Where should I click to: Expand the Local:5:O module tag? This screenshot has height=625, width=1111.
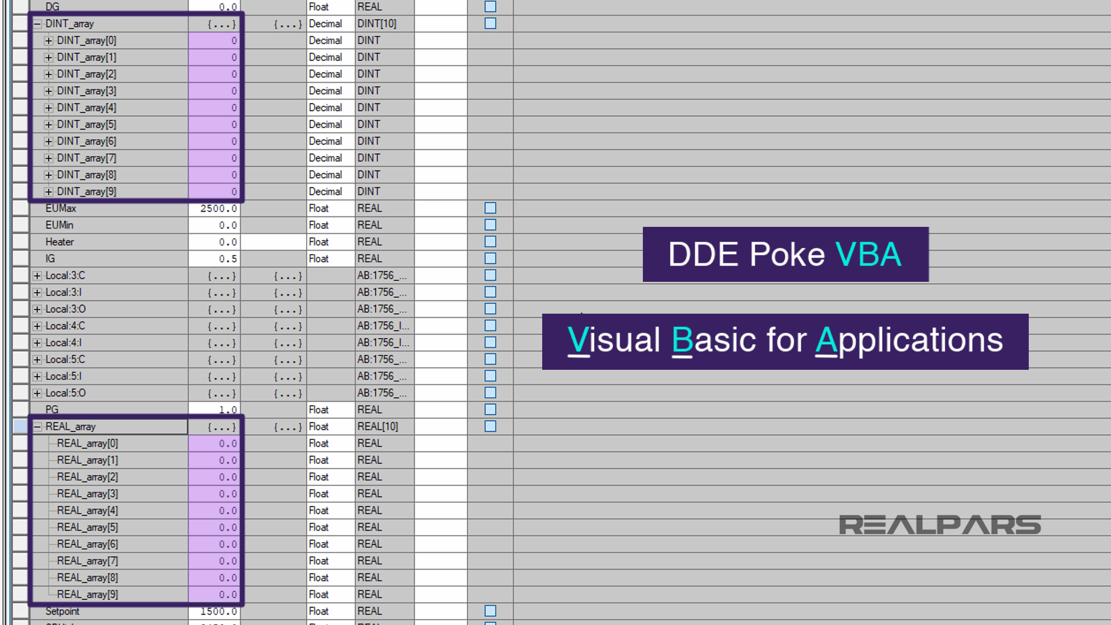pos(36,393)
